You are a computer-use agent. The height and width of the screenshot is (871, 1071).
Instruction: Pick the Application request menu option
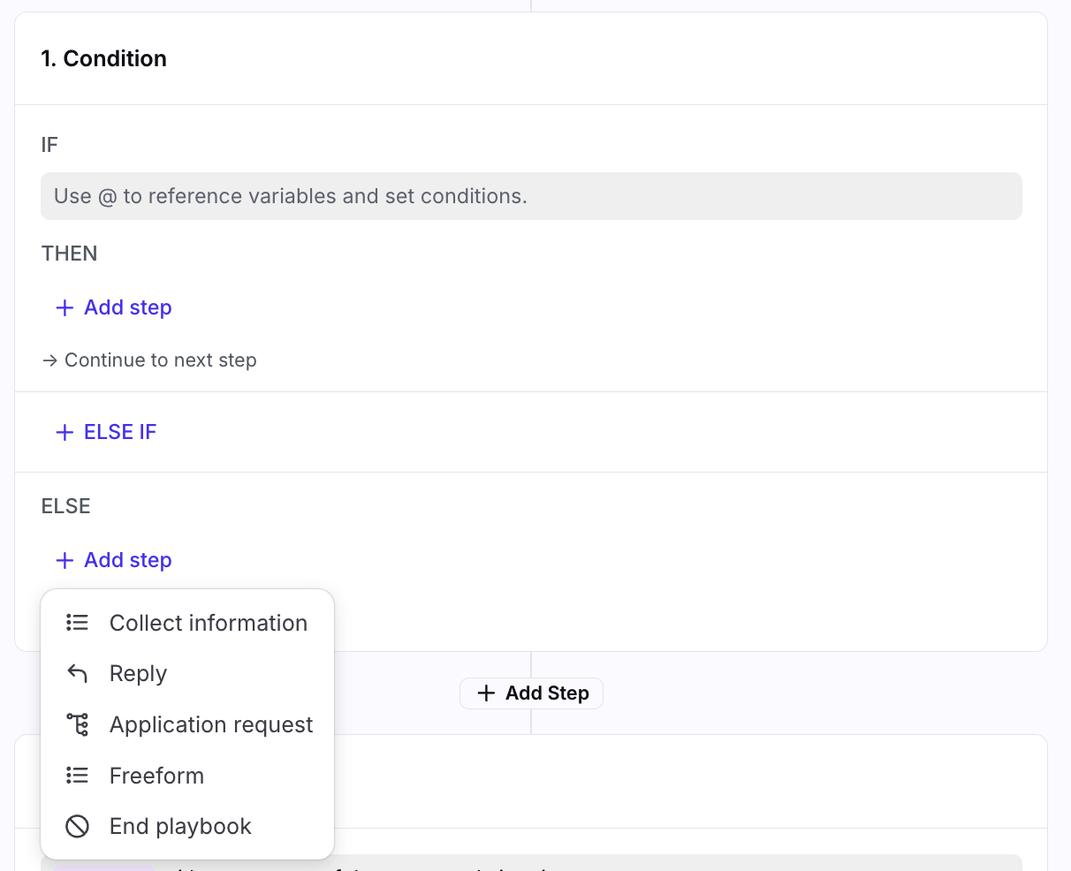tap(210, 724)
